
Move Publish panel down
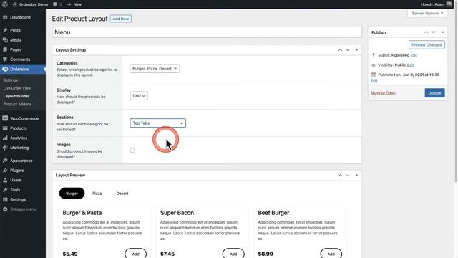tap(434, 32)
